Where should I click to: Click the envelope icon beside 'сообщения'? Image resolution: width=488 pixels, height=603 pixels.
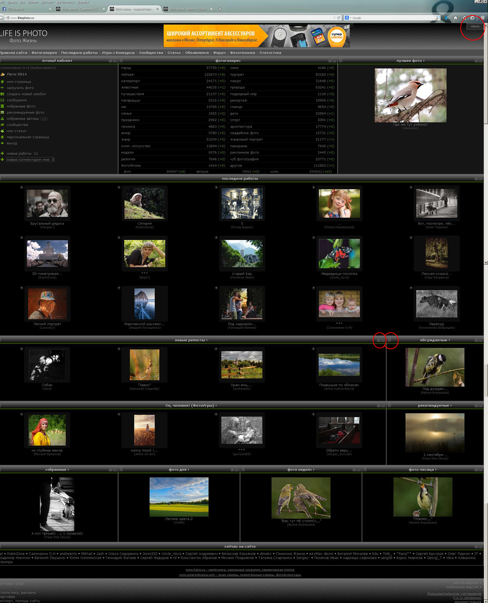pyautogui.click(x=2, y=100)
